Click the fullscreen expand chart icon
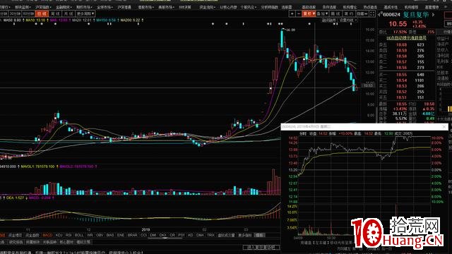The height and width of the screenshot is (254, 452). (x=372, y=13)
